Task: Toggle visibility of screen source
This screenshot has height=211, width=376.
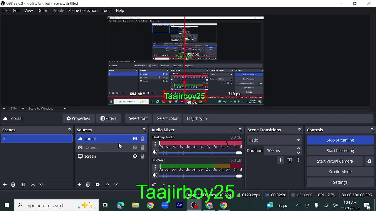Action: pos(135,156)
